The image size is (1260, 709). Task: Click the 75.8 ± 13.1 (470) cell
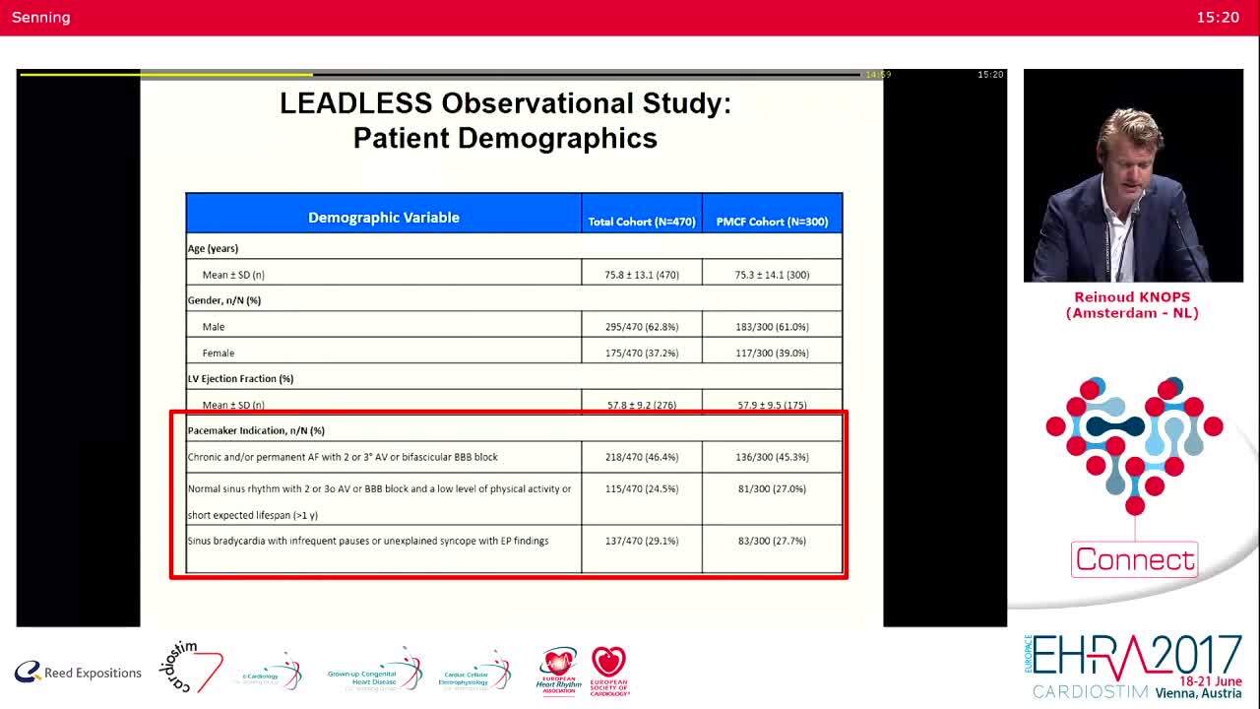642,275
